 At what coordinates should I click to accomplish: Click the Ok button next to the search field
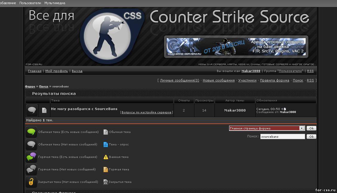click(311, 136)
